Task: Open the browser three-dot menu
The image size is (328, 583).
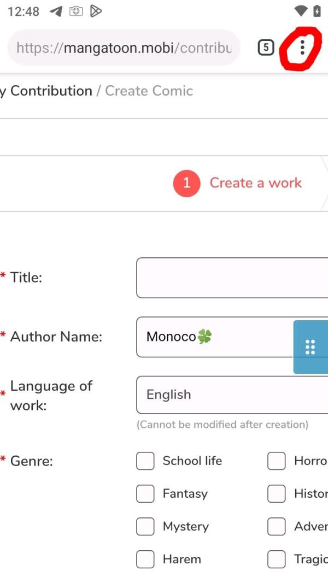Action: [302, 47]
